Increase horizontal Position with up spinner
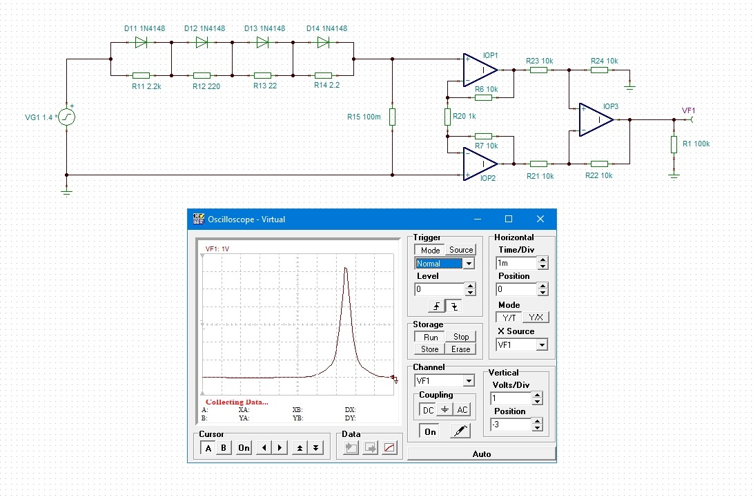Screen dimensions: 753x497 [542, 286]
